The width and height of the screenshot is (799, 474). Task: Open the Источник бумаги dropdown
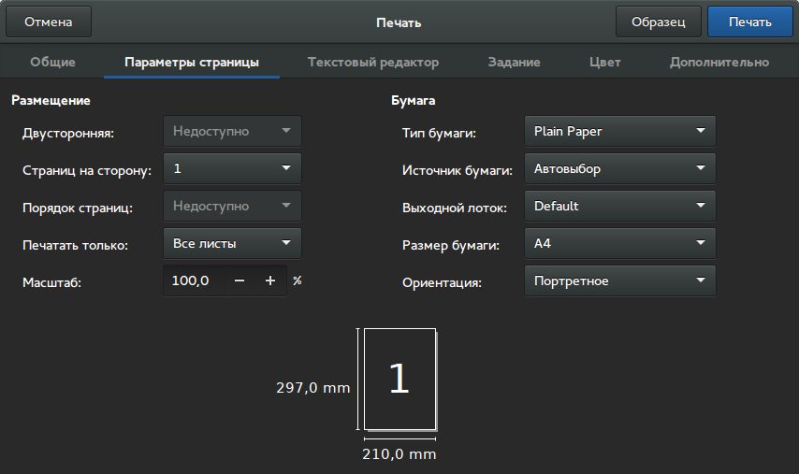[619, 169]
